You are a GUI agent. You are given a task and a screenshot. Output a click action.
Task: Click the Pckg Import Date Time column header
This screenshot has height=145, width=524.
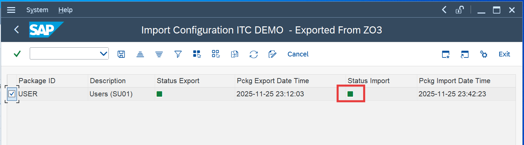(454, 81)
